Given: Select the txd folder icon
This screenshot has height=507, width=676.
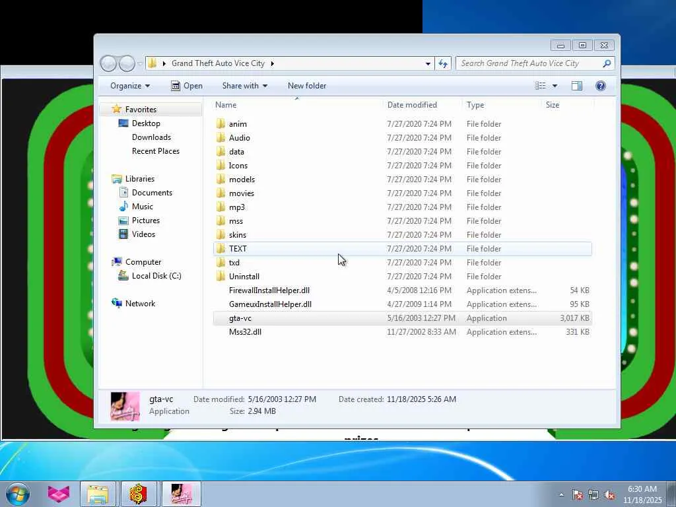Looking at the screenshot, I should pyautogui.click(x=220, y=263).
